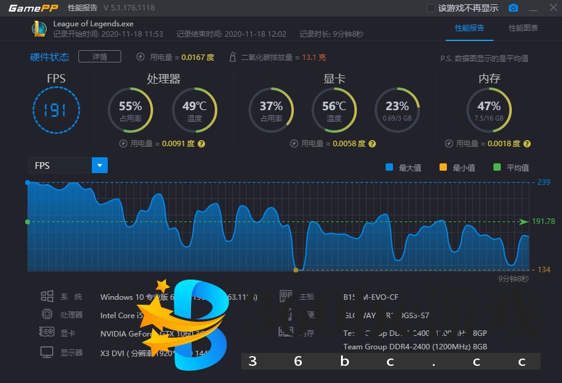Enable the 该游戏不再显示 checkbox
Viewport: 562px width, 383px height.
(430, 8)
